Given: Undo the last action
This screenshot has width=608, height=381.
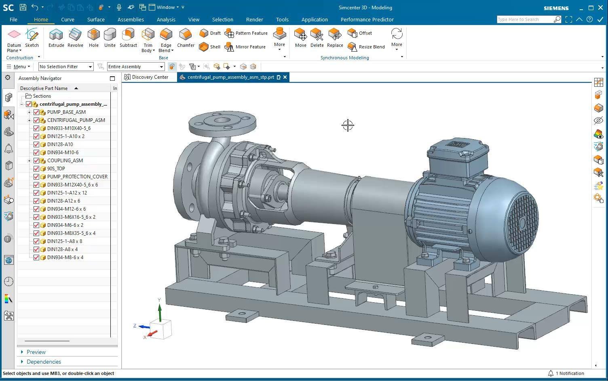Looking at the screenshot, I should pyautogui.click(x=35, y=7).
